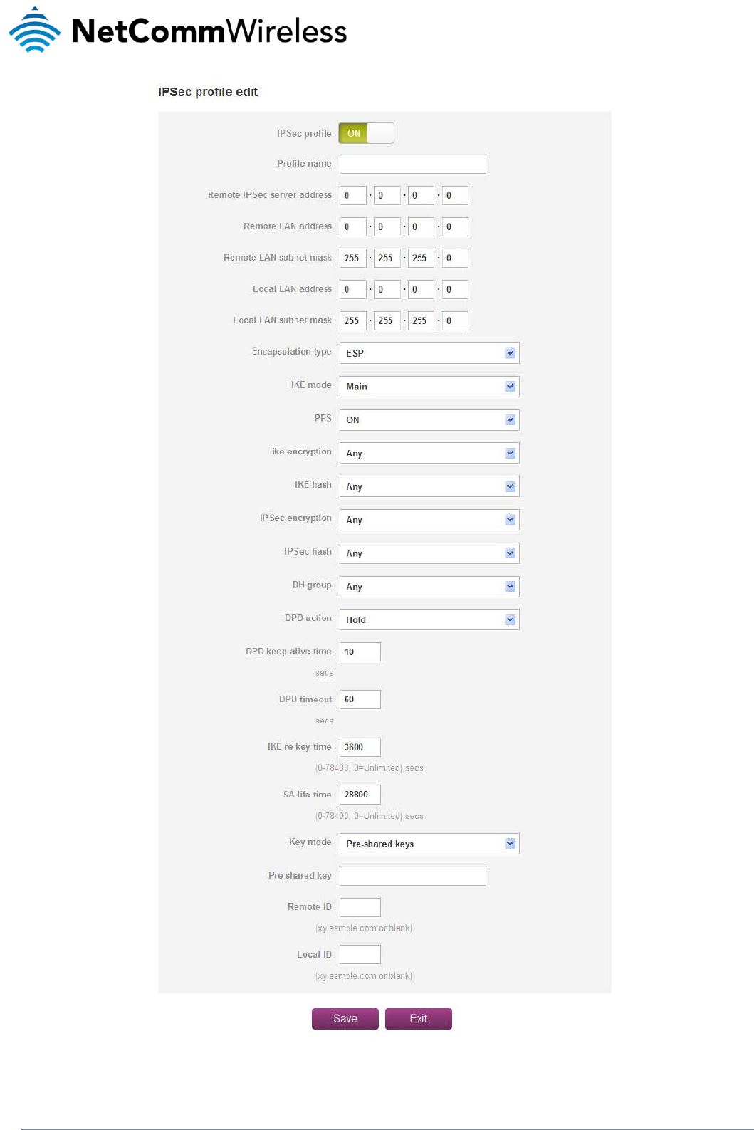Open the DH group dropdown
This screenshot has width=754, height=1130.
429,587
